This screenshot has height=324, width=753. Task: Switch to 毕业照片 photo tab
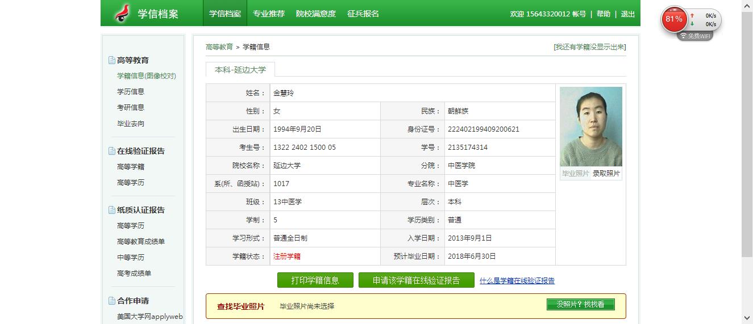point(576,174)
